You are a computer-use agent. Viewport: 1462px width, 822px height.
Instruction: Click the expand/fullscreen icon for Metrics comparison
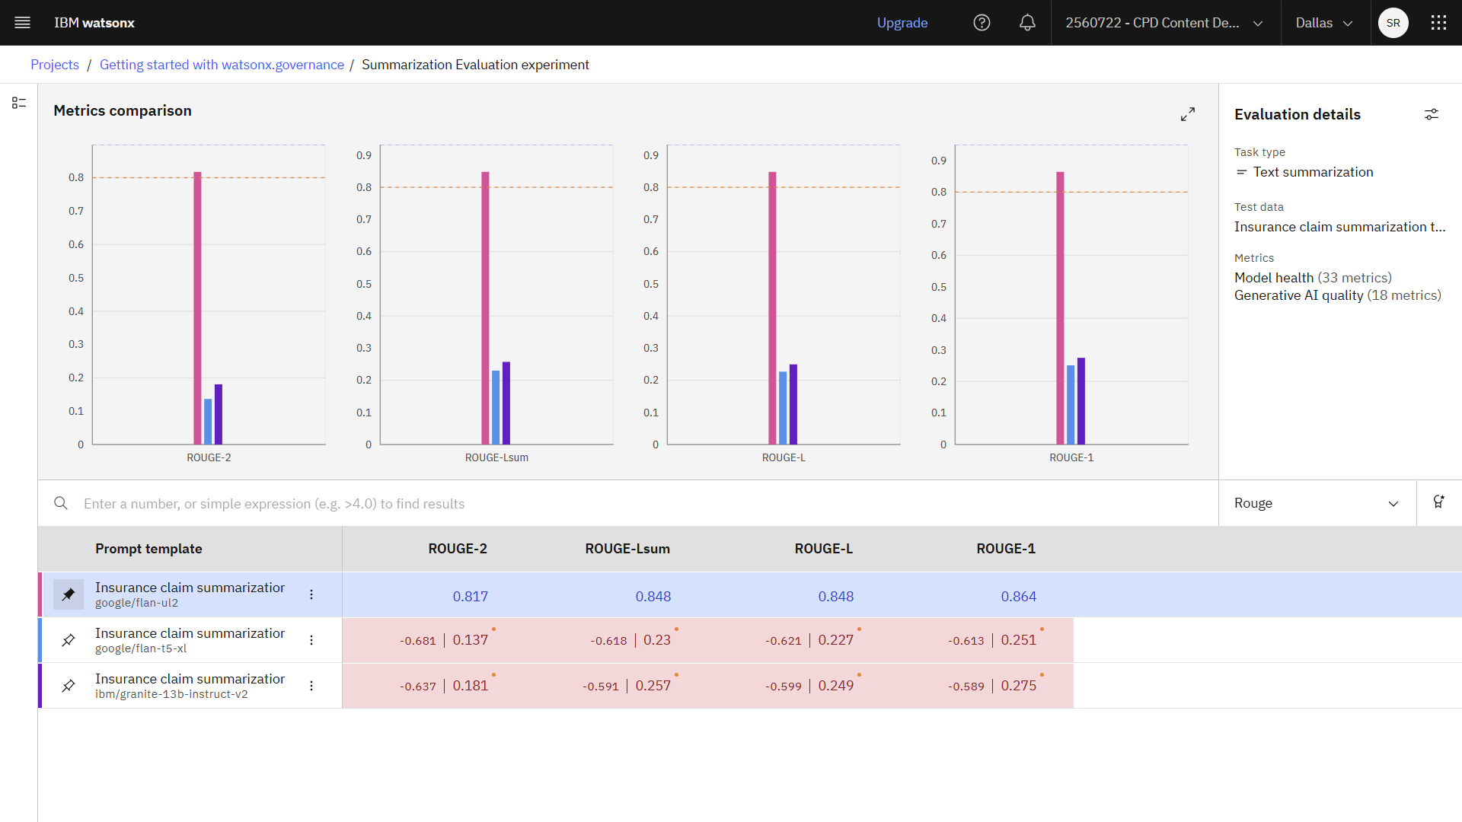(1188, 113)
